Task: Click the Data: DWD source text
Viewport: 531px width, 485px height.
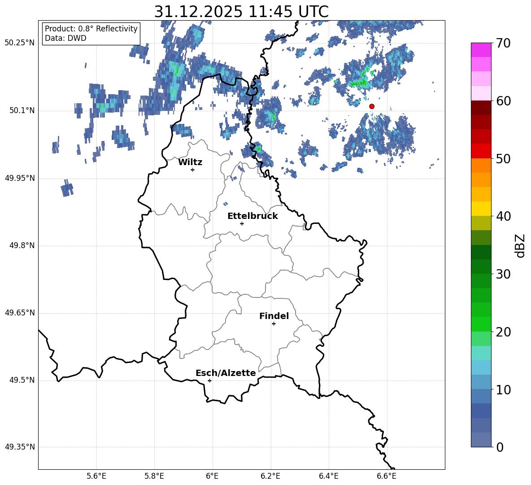Action: pos(65,38)
